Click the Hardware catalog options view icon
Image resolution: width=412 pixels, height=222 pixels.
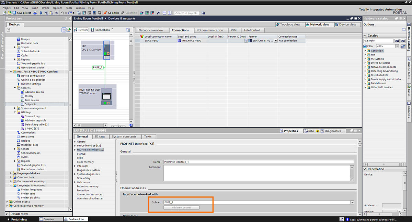(x=404, y=30)
